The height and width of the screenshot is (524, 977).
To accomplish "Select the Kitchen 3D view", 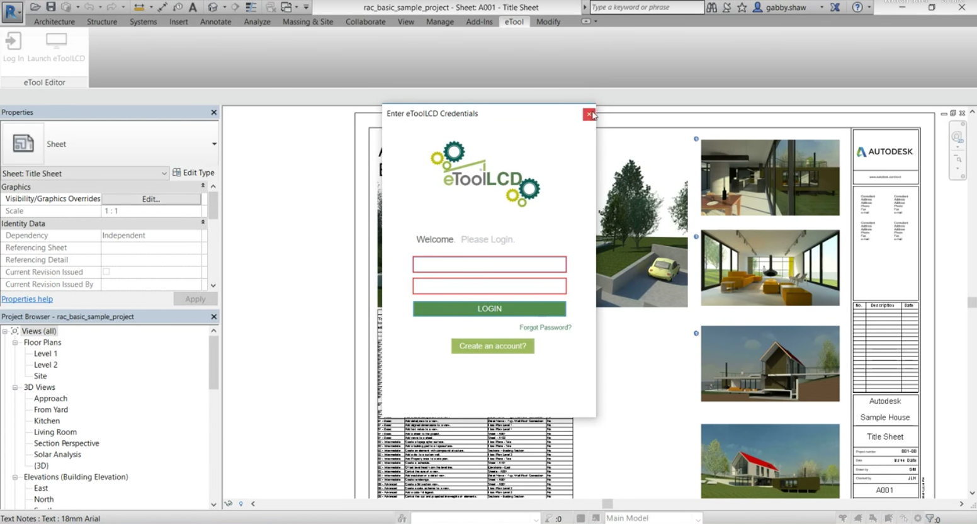I will click(x=47, y=421).
